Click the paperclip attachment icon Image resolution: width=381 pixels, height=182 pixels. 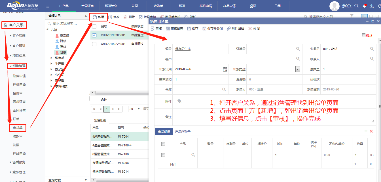tap(179, 101)
